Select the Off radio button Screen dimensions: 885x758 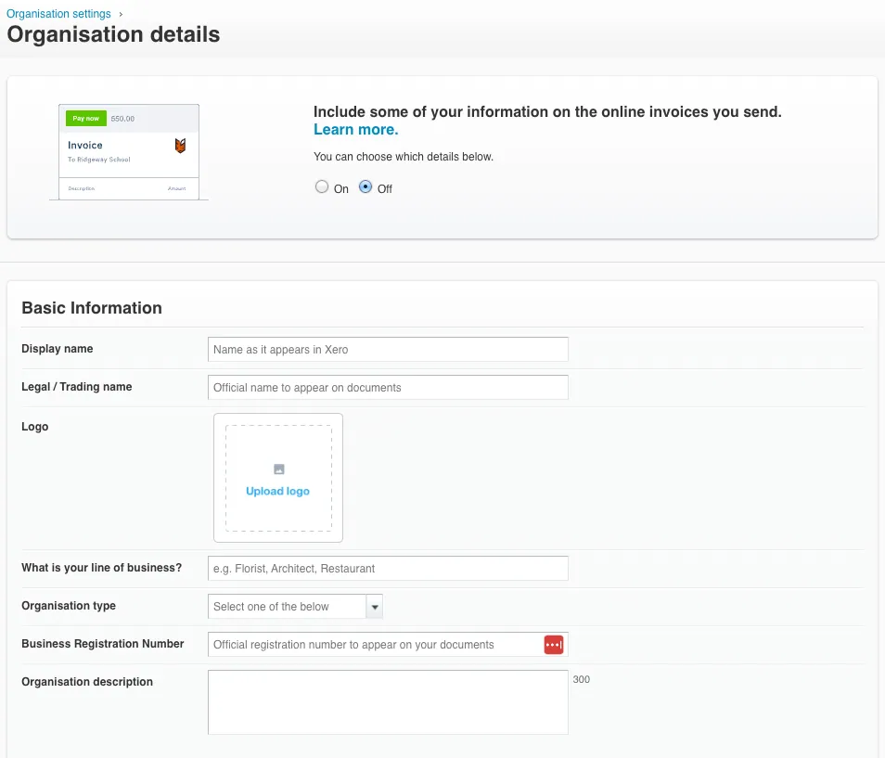click(366, 186)
